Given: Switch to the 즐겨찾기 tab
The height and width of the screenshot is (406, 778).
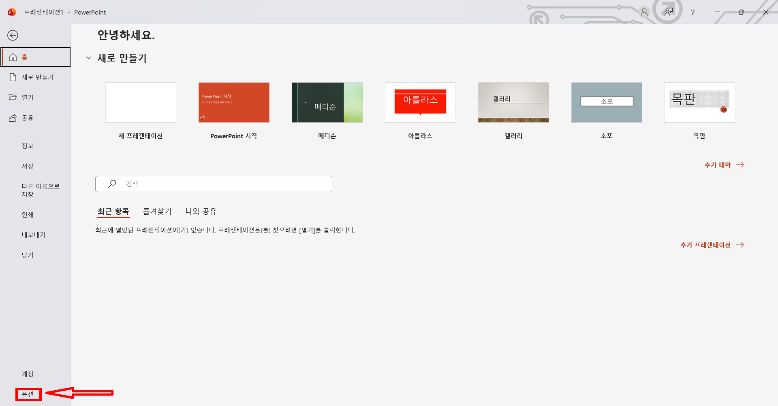Looking at the screenshot, I should [x=157, y=211].
